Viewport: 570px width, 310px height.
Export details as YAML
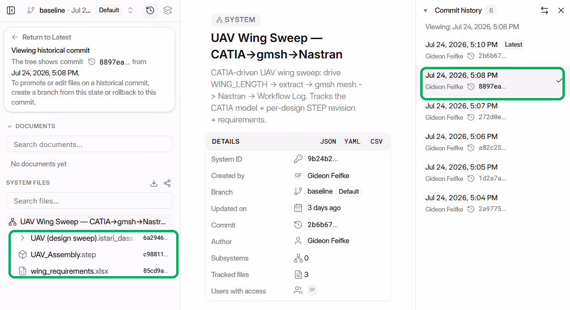pyautogui.click(x=352, y=141)
